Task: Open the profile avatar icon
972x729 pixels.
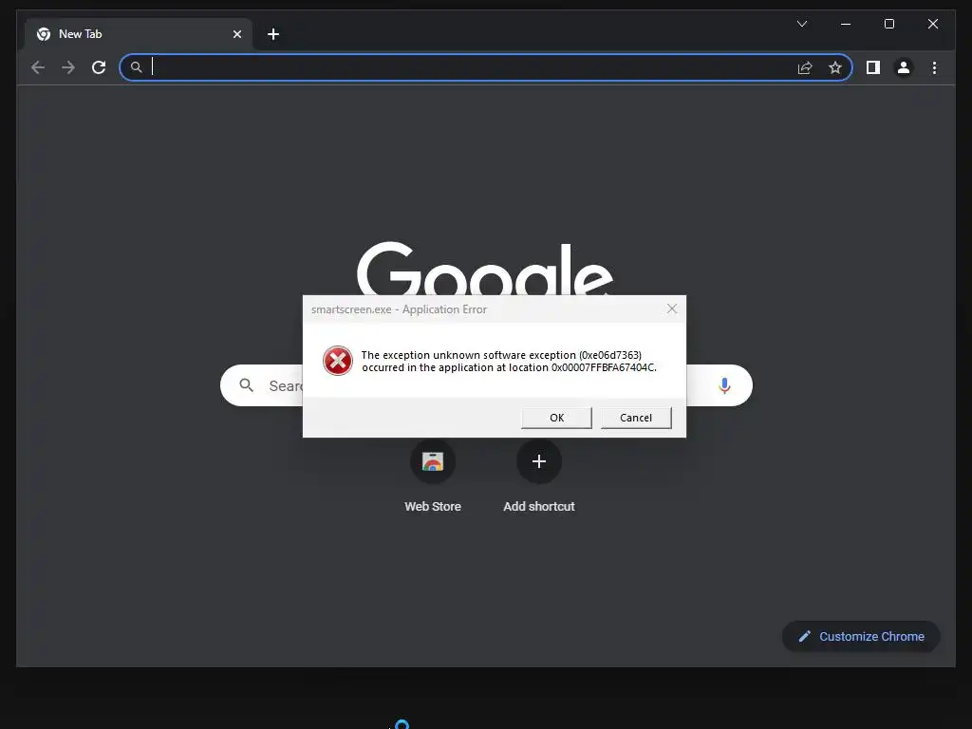Action: [904, 67]
